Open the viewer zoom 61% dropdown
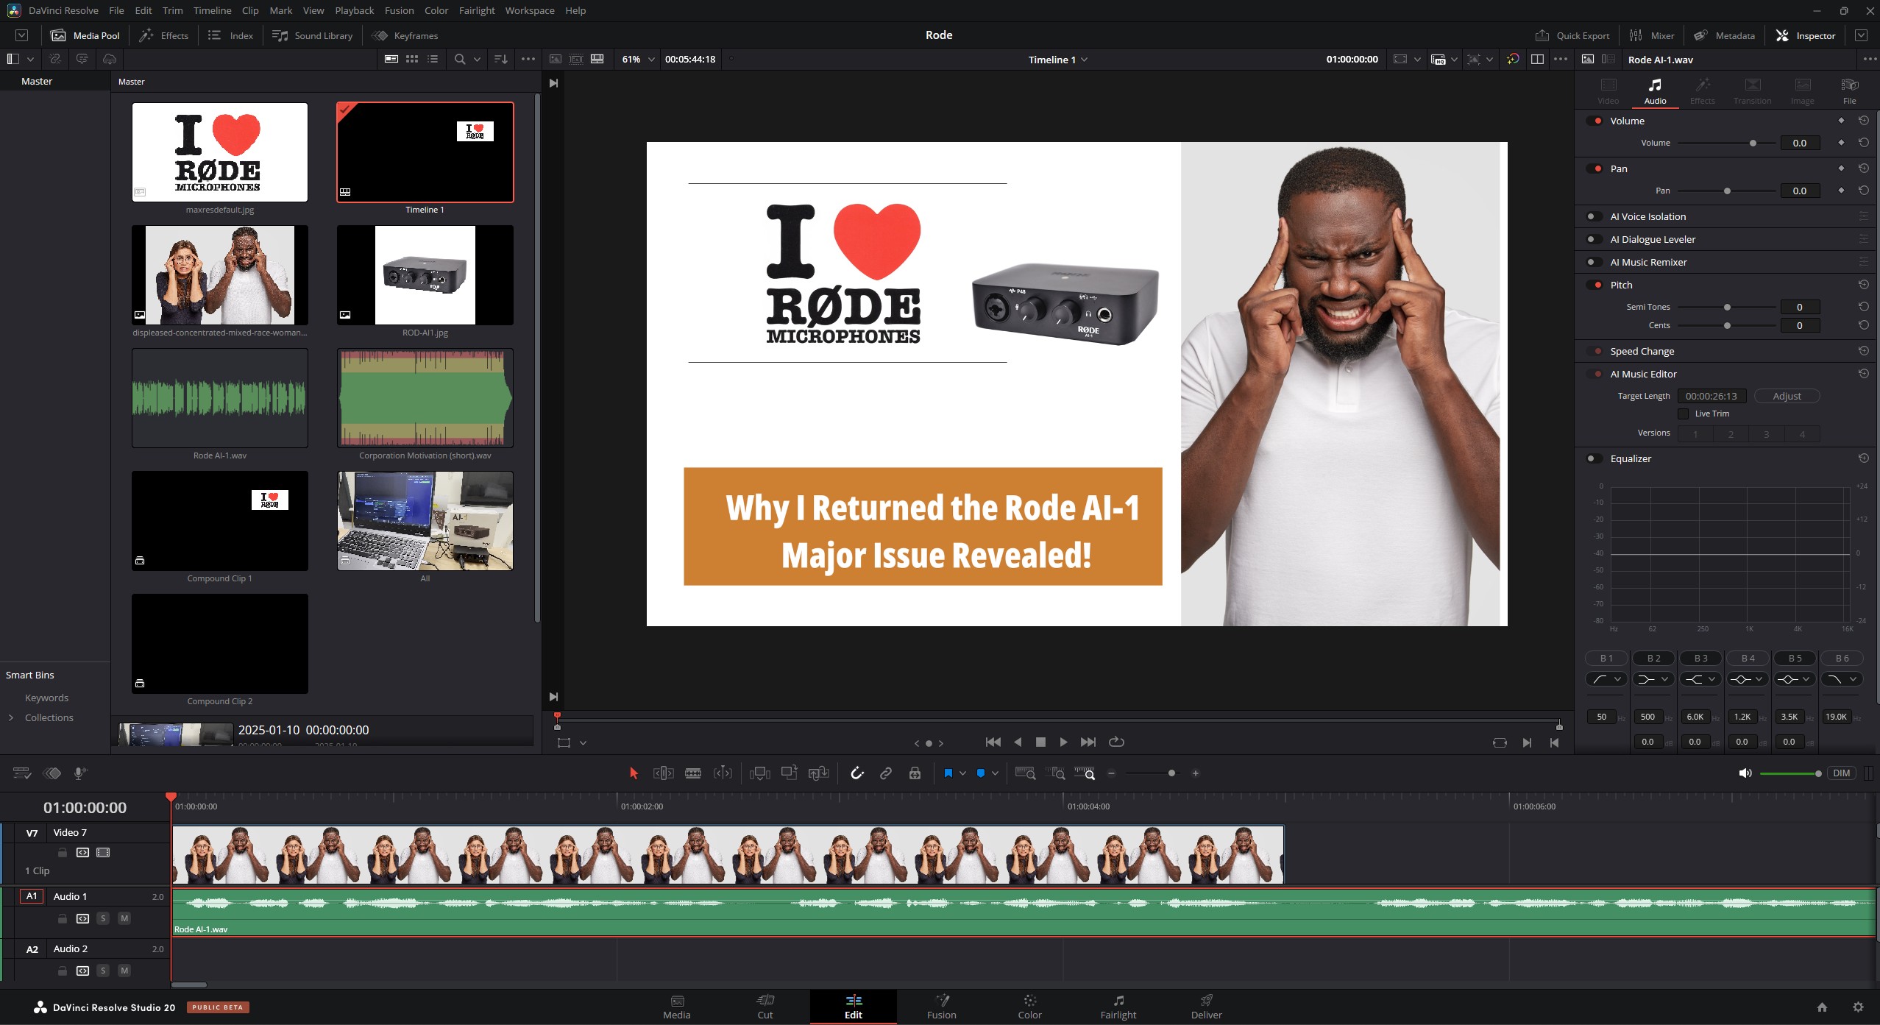Viewport: 1880px width, 1025px height. [638, 59]
